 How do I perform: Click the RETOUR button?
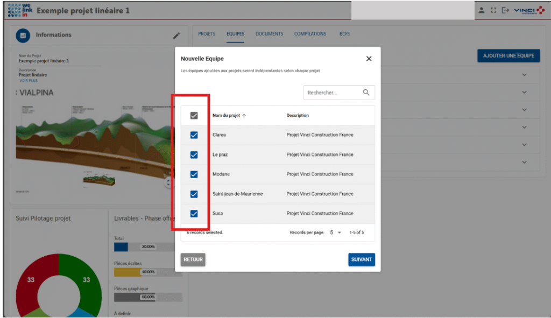click(x=193, y=259)
